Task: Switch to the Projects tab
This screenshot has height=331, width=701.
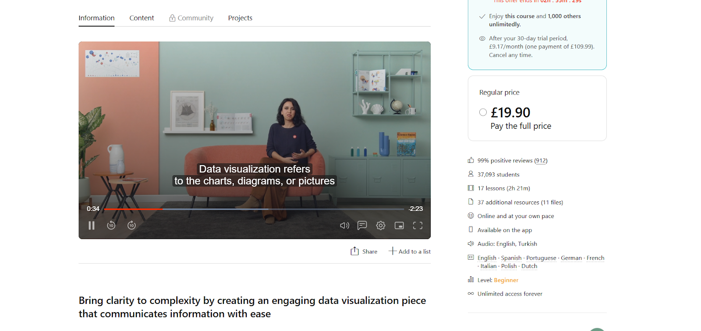Action: click(240, 18)
